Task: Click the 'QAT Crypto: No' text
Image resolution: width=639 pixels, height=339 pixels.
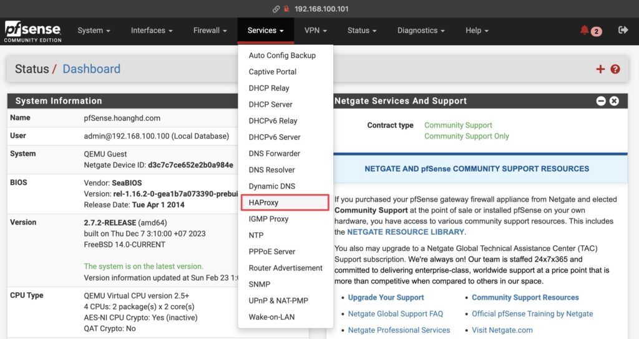Action: coord(110,328)
